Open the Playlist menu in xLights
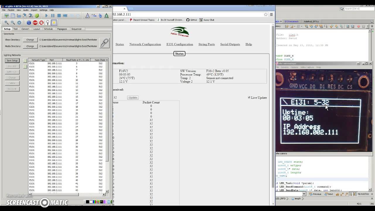375x211 pixels. (11, 10)
